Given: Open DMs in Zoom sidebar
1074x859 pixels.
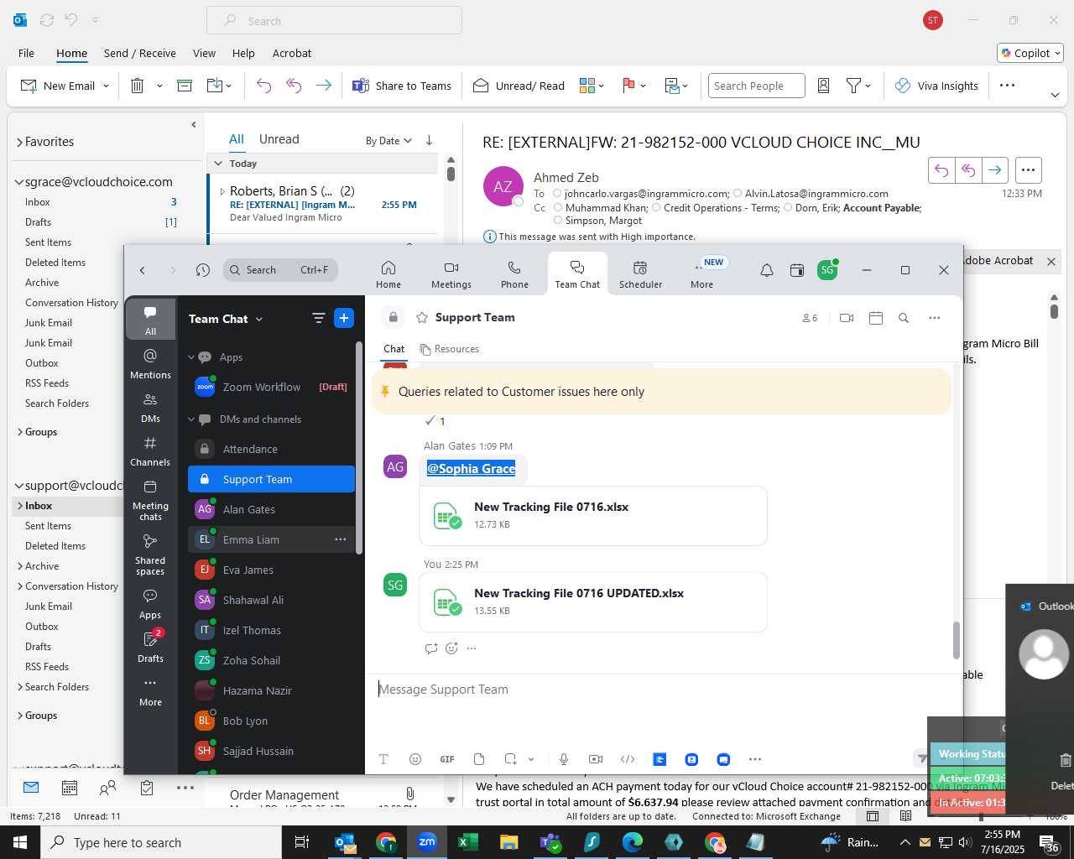Looking at the screenshot, I should (x=150, y=407).
